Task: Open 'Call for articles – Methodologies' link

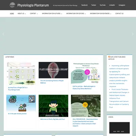Action: [x=84, y=87]
